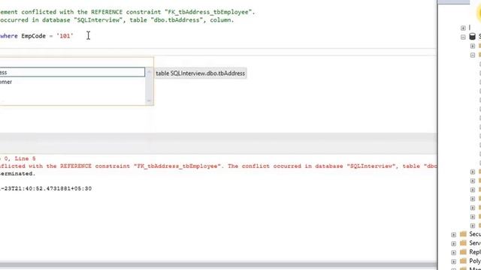Click the IntelliSense list scroll-up arrow
The image size is (481, 270).
click(149, 72)
